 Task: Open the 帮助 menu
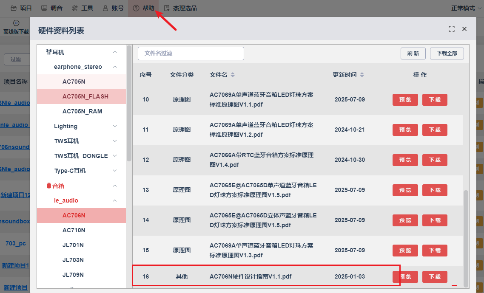click(143, 8)
